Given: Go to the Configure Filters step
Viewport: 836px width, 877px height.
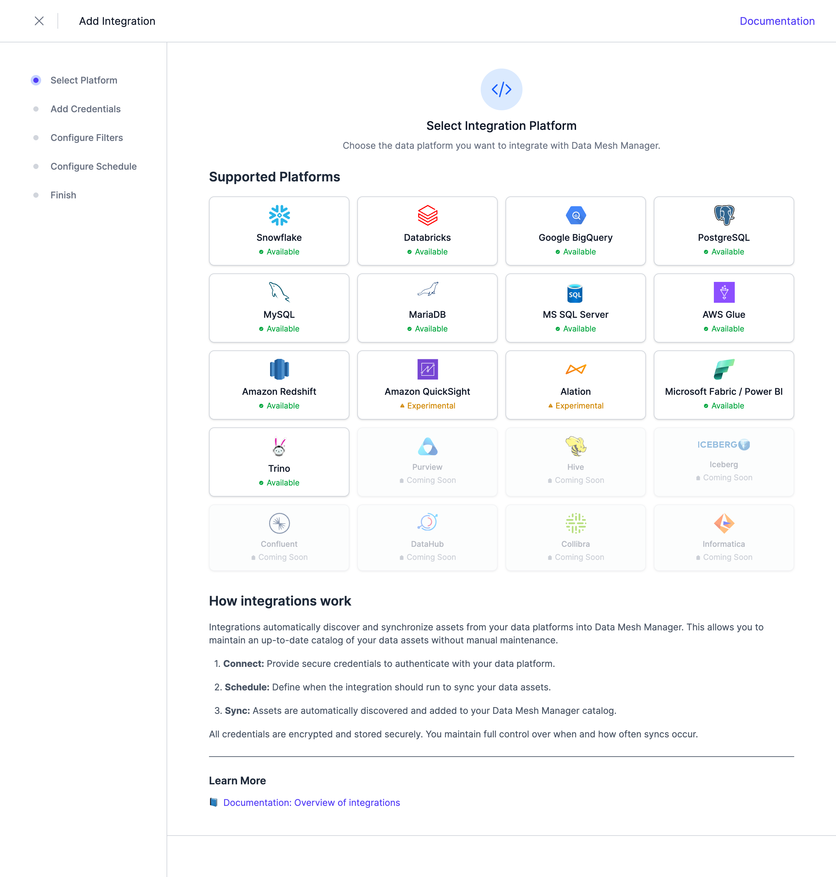Looking at the screenshot, I should (x=87, y=138).
